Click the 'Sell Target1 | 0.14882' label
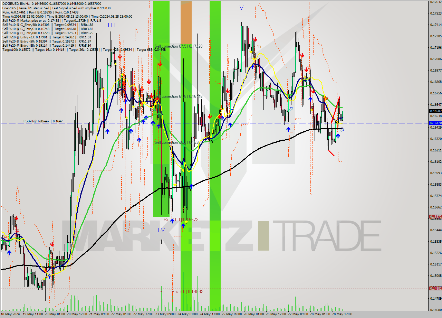 [x=181, y=292]
